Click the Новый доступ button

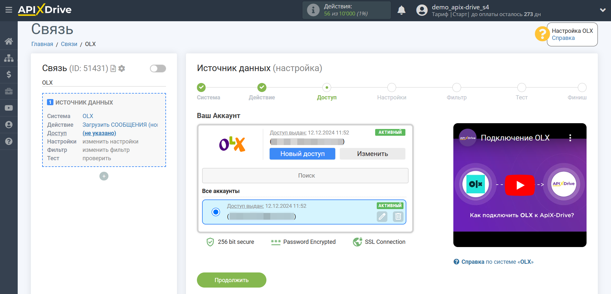(x=302, y=154)
